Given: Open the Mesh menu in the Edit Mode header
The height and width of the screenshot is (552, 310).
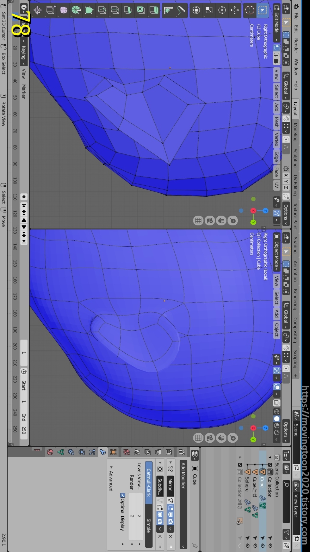Looking at the screenshot, I should [276, 122].
